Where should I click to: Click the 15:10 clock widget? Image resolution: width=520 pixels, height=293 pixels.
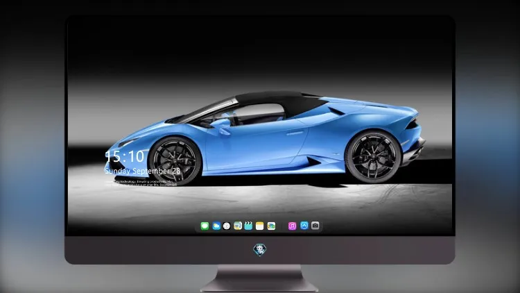point(125,156)
